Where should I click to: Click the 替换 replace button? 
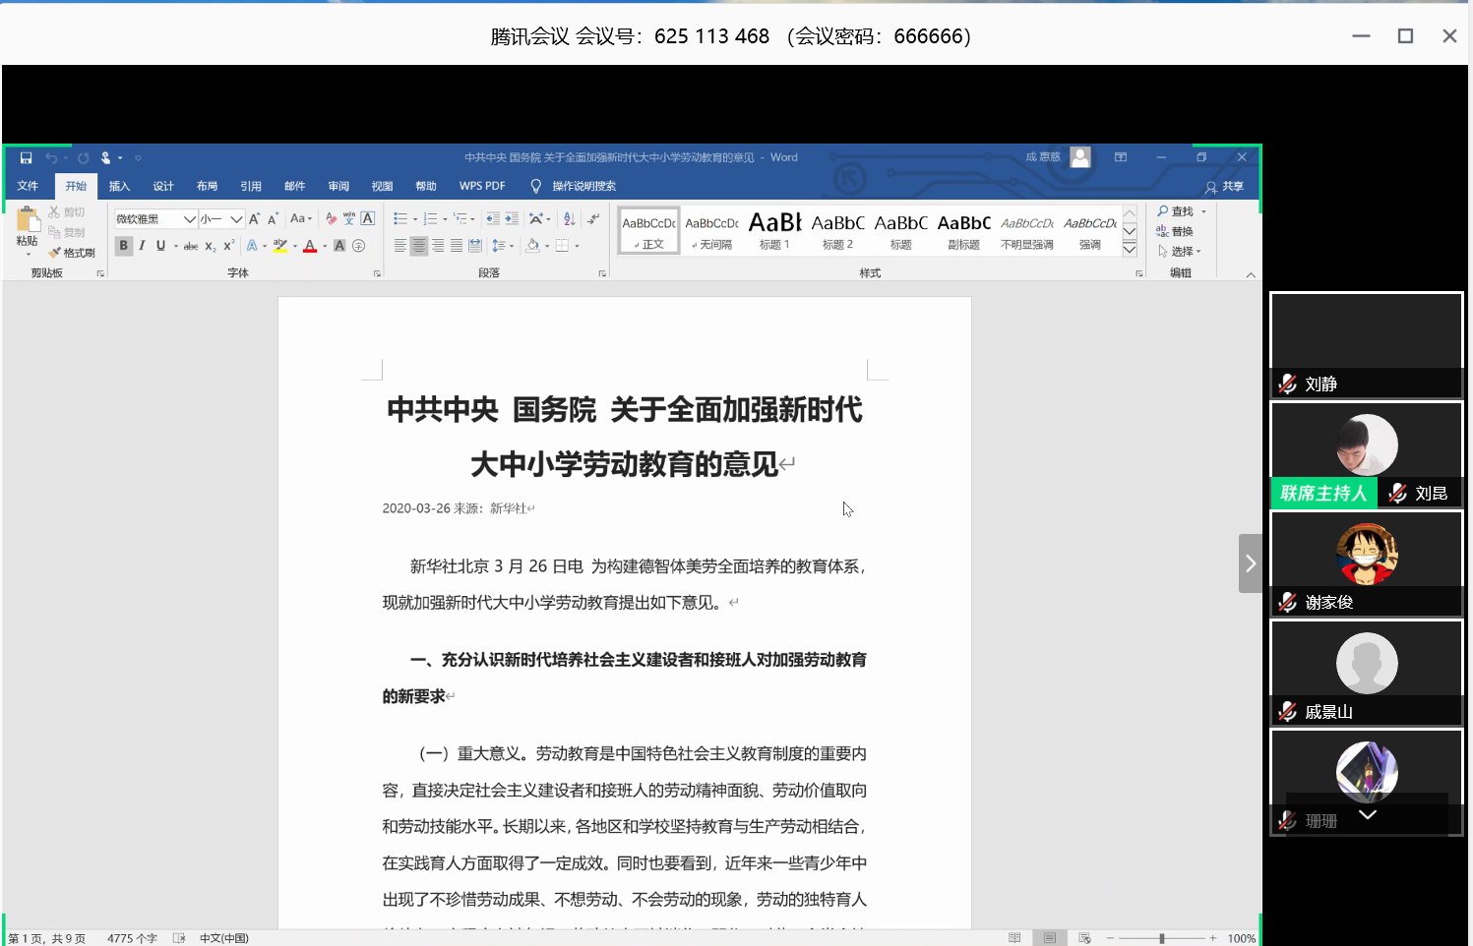point(1175,232)
